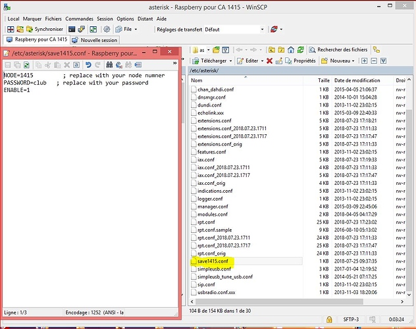The image size is (416, 329).
Task: Click the Propriétés button
Action: coord(300,61)
